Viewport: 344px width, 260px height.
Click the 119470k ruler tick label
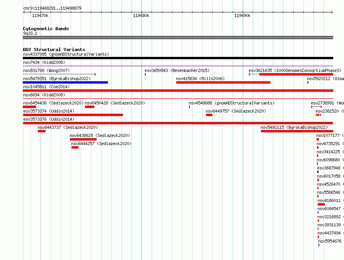(x=40, y=15)
